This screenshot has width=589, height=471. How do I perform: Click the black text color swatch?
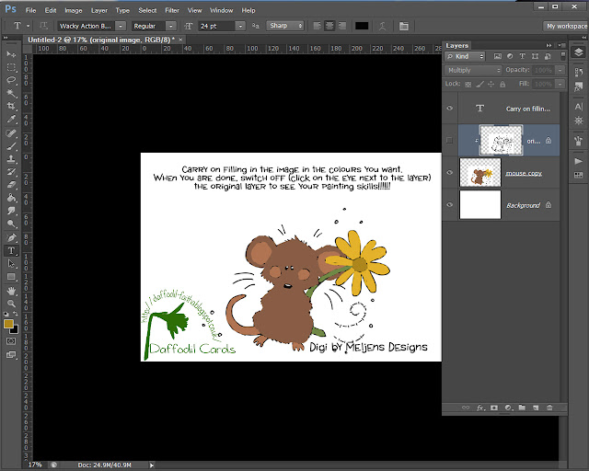(362, 26)
